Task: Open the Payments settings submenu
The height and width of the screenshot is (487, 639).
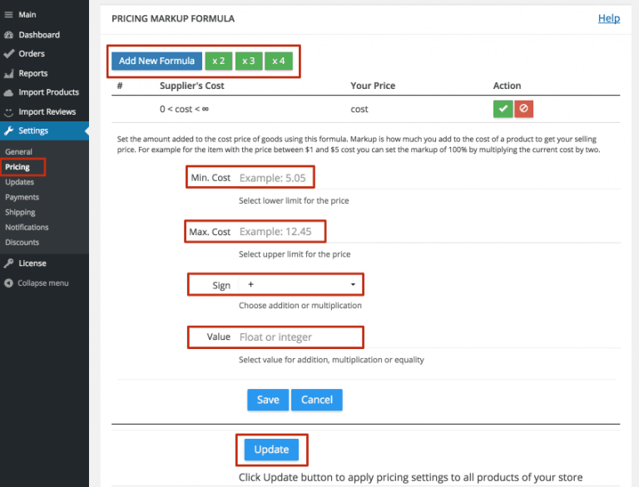Action: point(22,197)
